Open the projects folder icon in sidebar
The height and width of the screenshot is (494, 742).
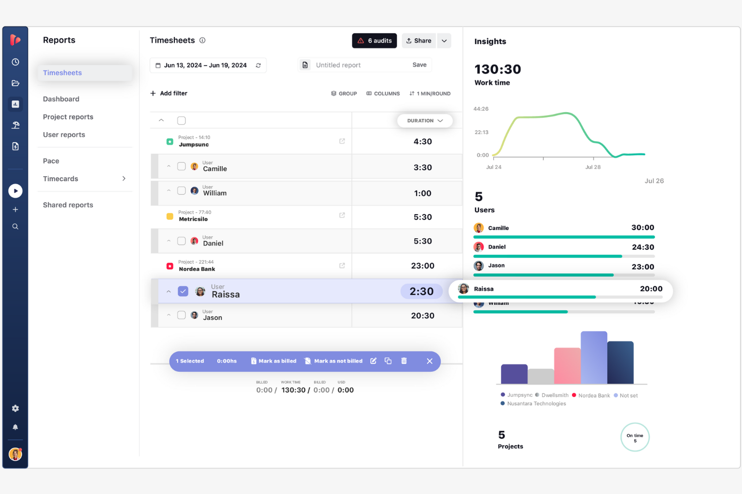(x=16, y=83)
